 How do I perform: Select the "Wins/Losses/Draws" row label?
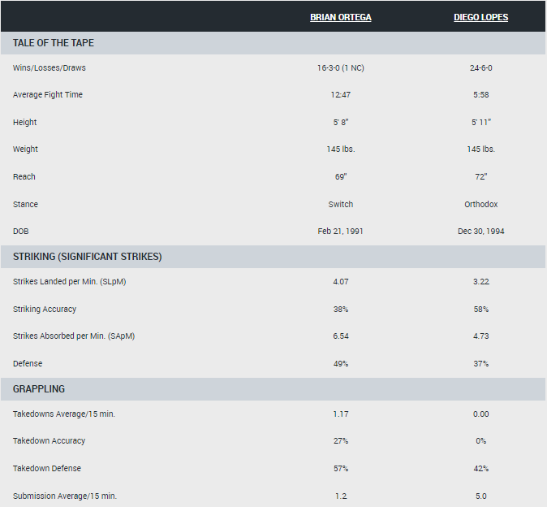pos(49,68)
